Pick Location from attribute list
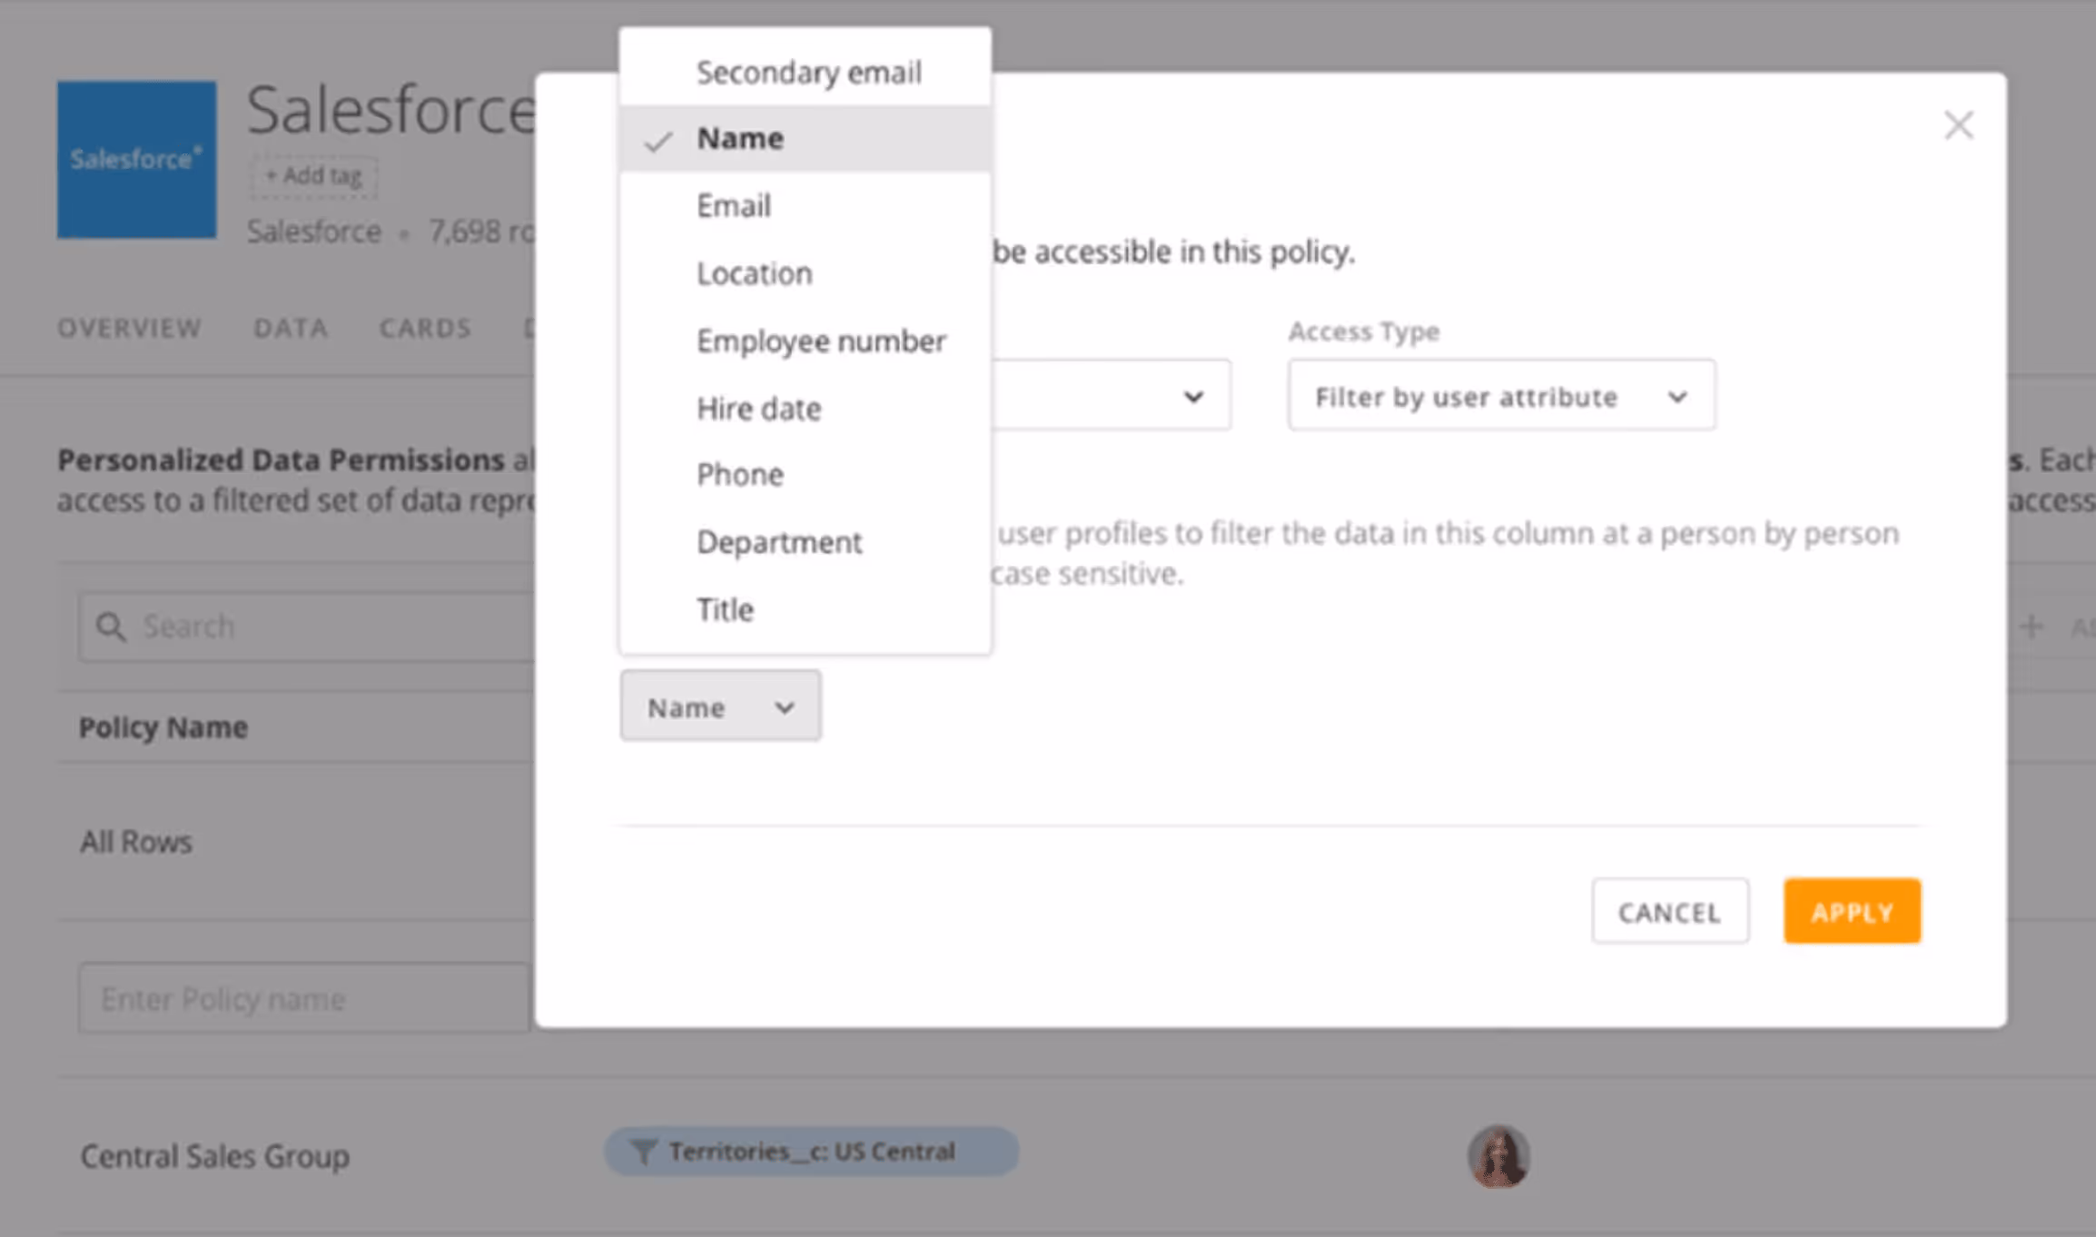Screen dimensions: 2096x1237 click(754, 273)
